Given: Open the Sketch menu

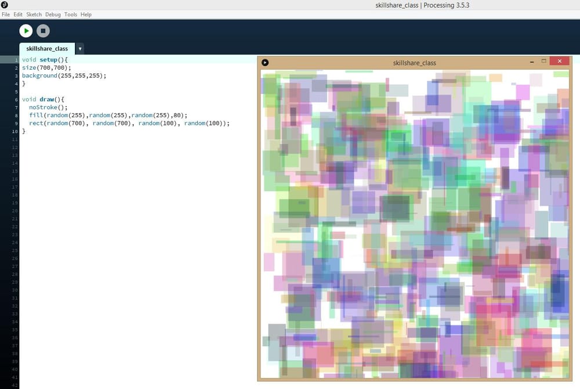Looking at the screenshot, I should [x=34, y=15].
